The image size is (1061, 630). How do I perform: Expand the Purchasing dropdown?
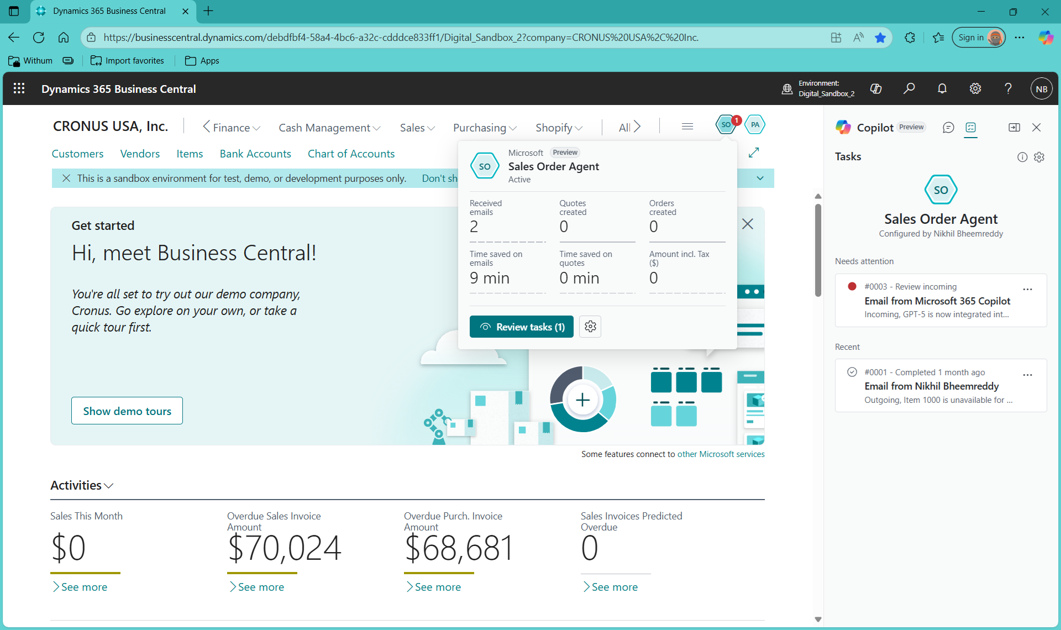coord(484,128)
